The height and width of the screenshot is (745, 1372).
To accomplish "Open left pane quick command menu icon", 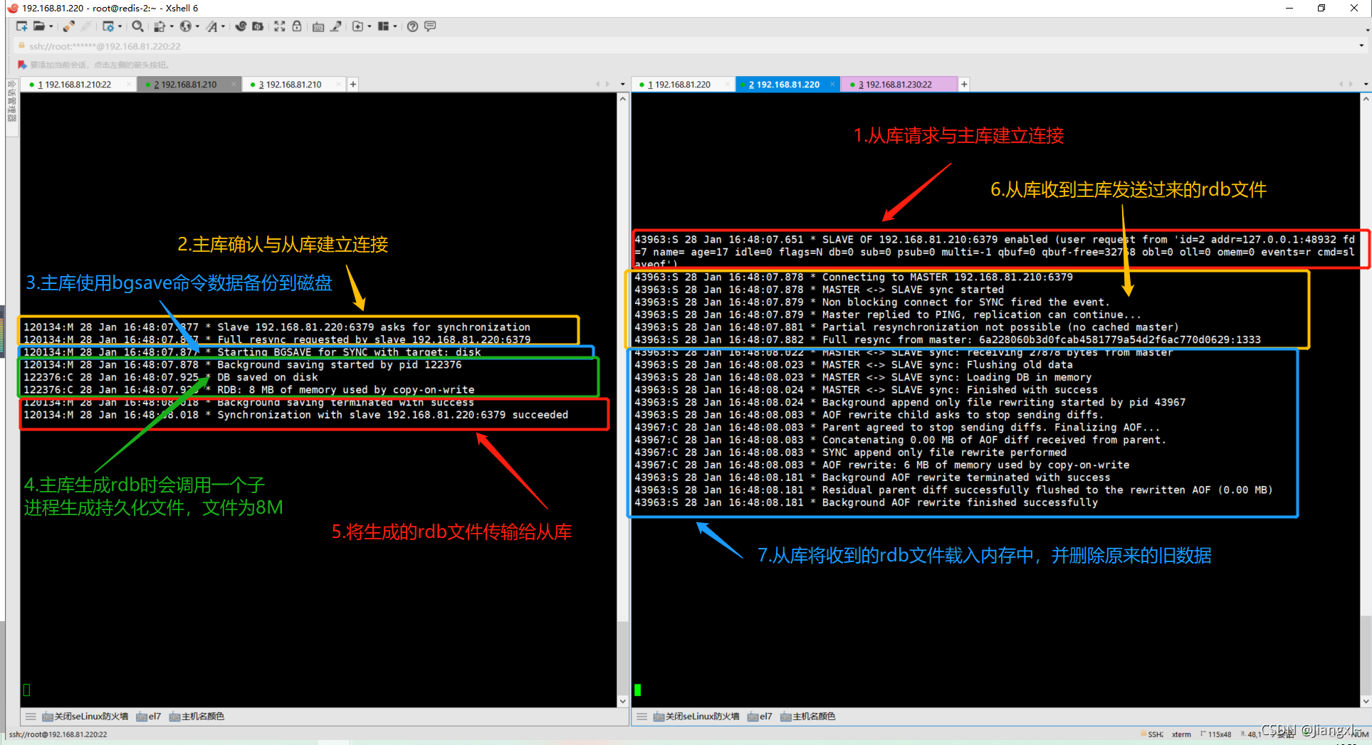I will 31,717.
